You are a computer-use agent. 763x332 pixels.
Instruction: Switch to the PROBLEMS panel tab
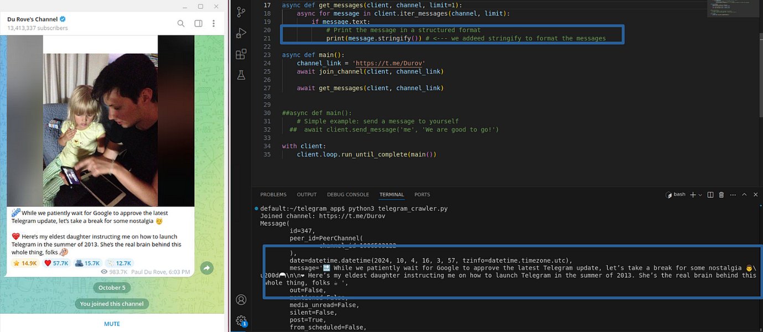(x=273, y=195)
